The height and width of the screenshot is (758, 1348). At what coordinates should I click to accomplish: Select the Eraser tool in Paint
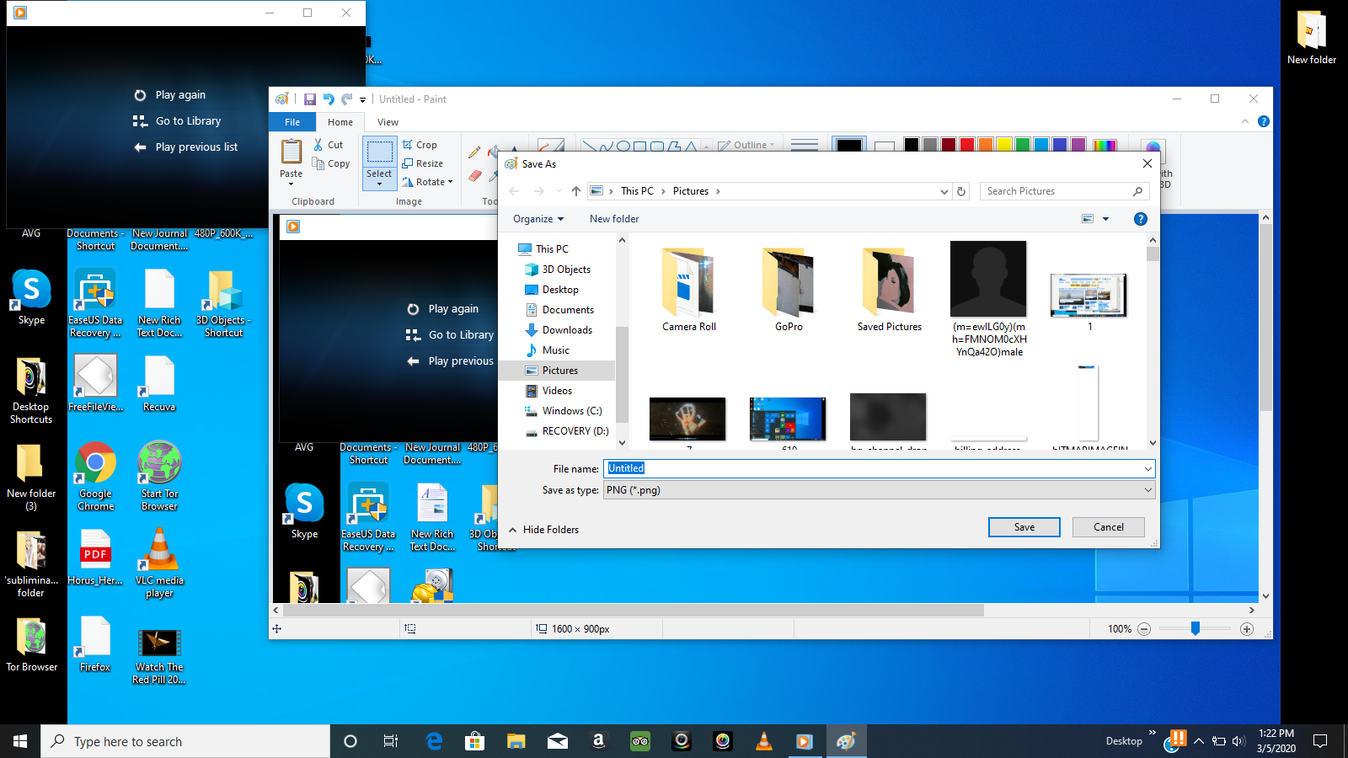[x=474, y=176]
